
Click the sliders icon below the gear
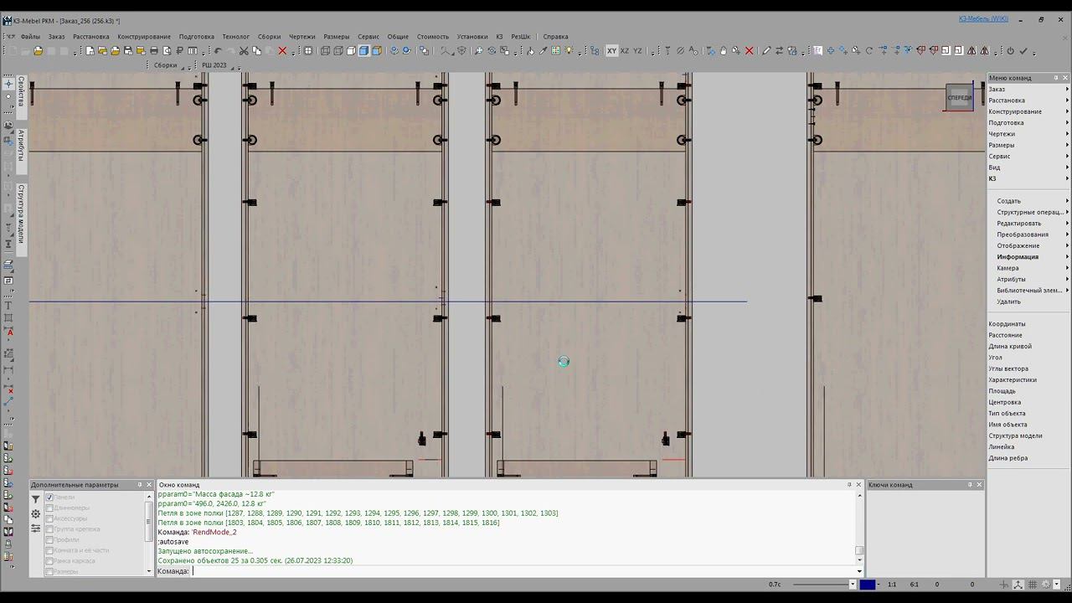(x=36, y=528)
